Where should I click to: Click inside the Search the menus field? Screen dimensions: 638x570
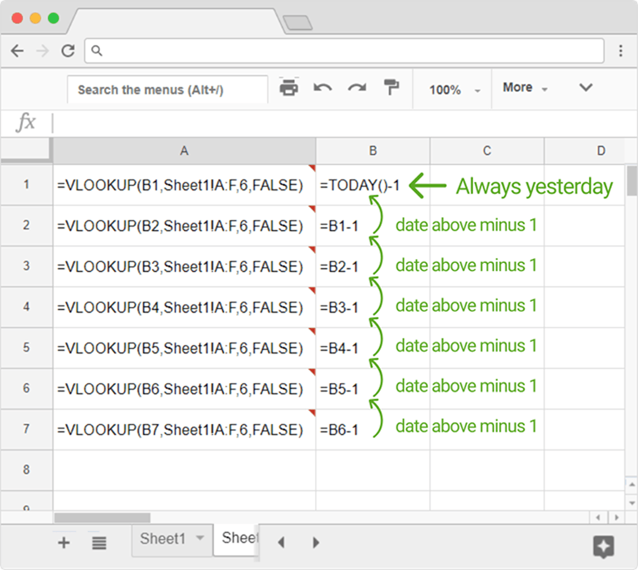[x=167, y=89]
